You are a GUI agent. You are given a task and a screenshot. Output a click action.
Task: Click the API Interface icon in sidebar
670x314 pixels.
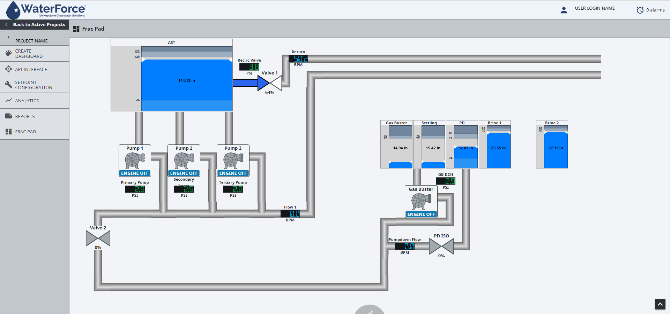tap(9, 69)
